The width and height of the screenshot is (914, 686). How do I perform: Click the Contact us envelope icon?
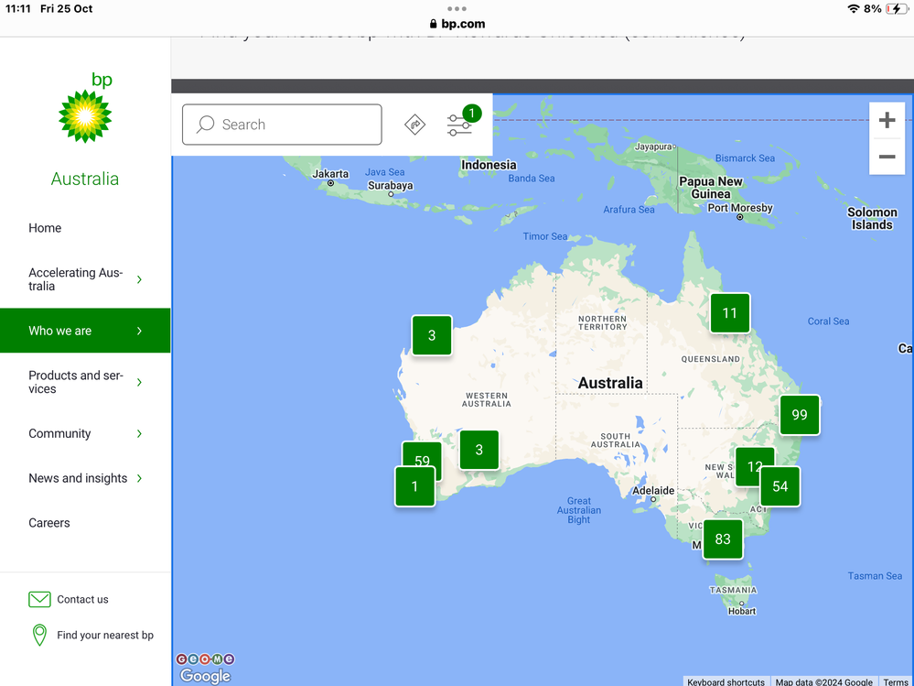coord(39,599)
